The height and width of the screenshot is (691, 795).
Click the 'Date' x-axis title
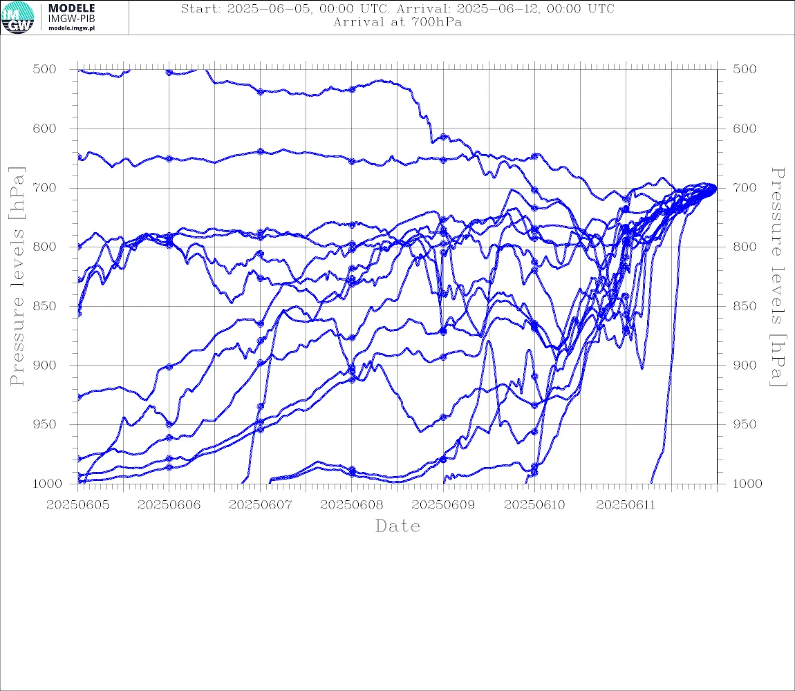(x=398, y=527)
